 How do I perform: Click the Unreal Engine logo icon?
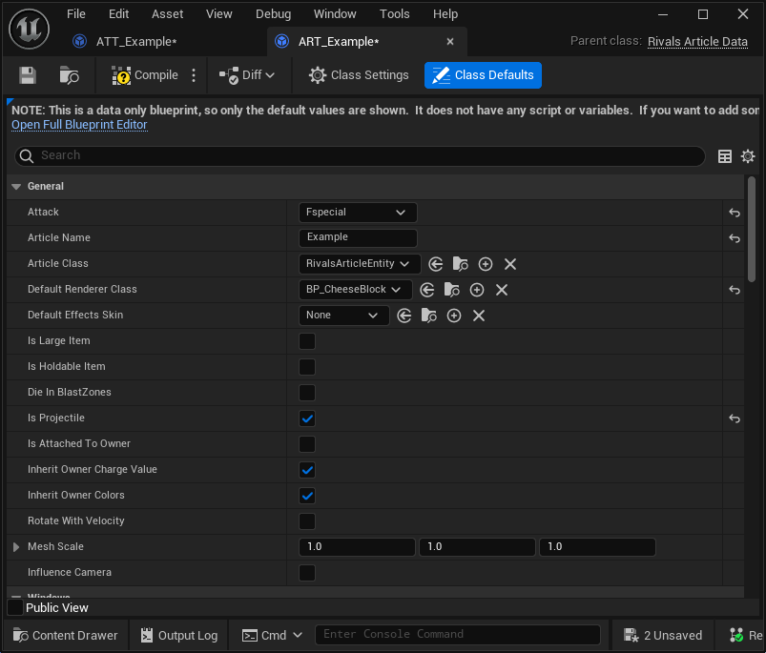(x=30, y=29)
